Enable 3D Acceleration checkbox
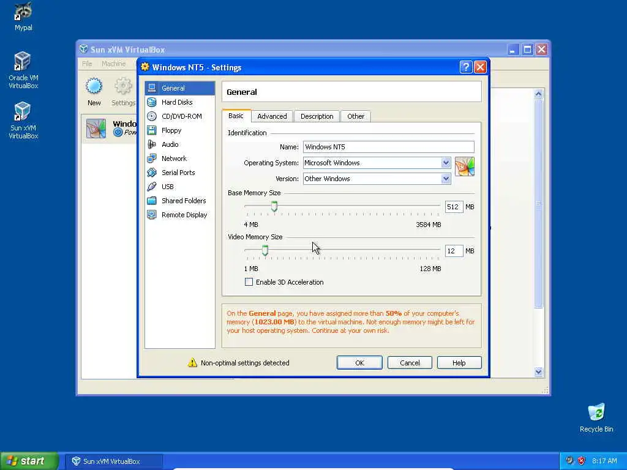The image size is (627, 470). click(249, 282)
